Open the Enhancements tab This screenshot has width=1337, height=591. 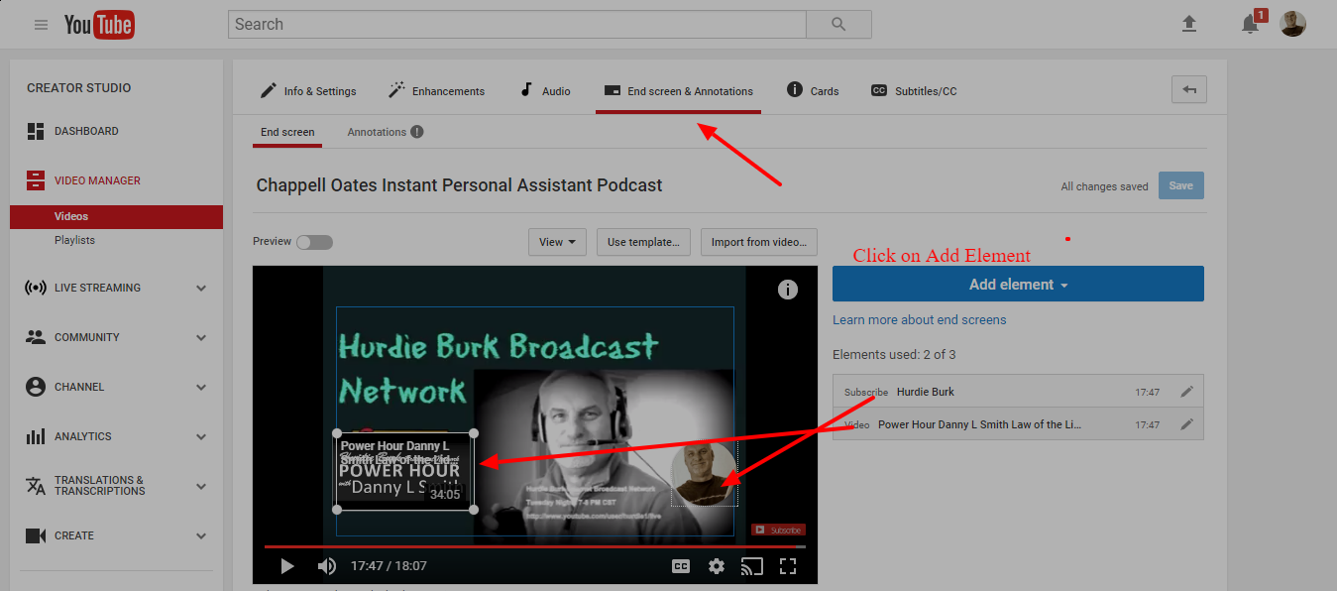click(x=436, y=90)
